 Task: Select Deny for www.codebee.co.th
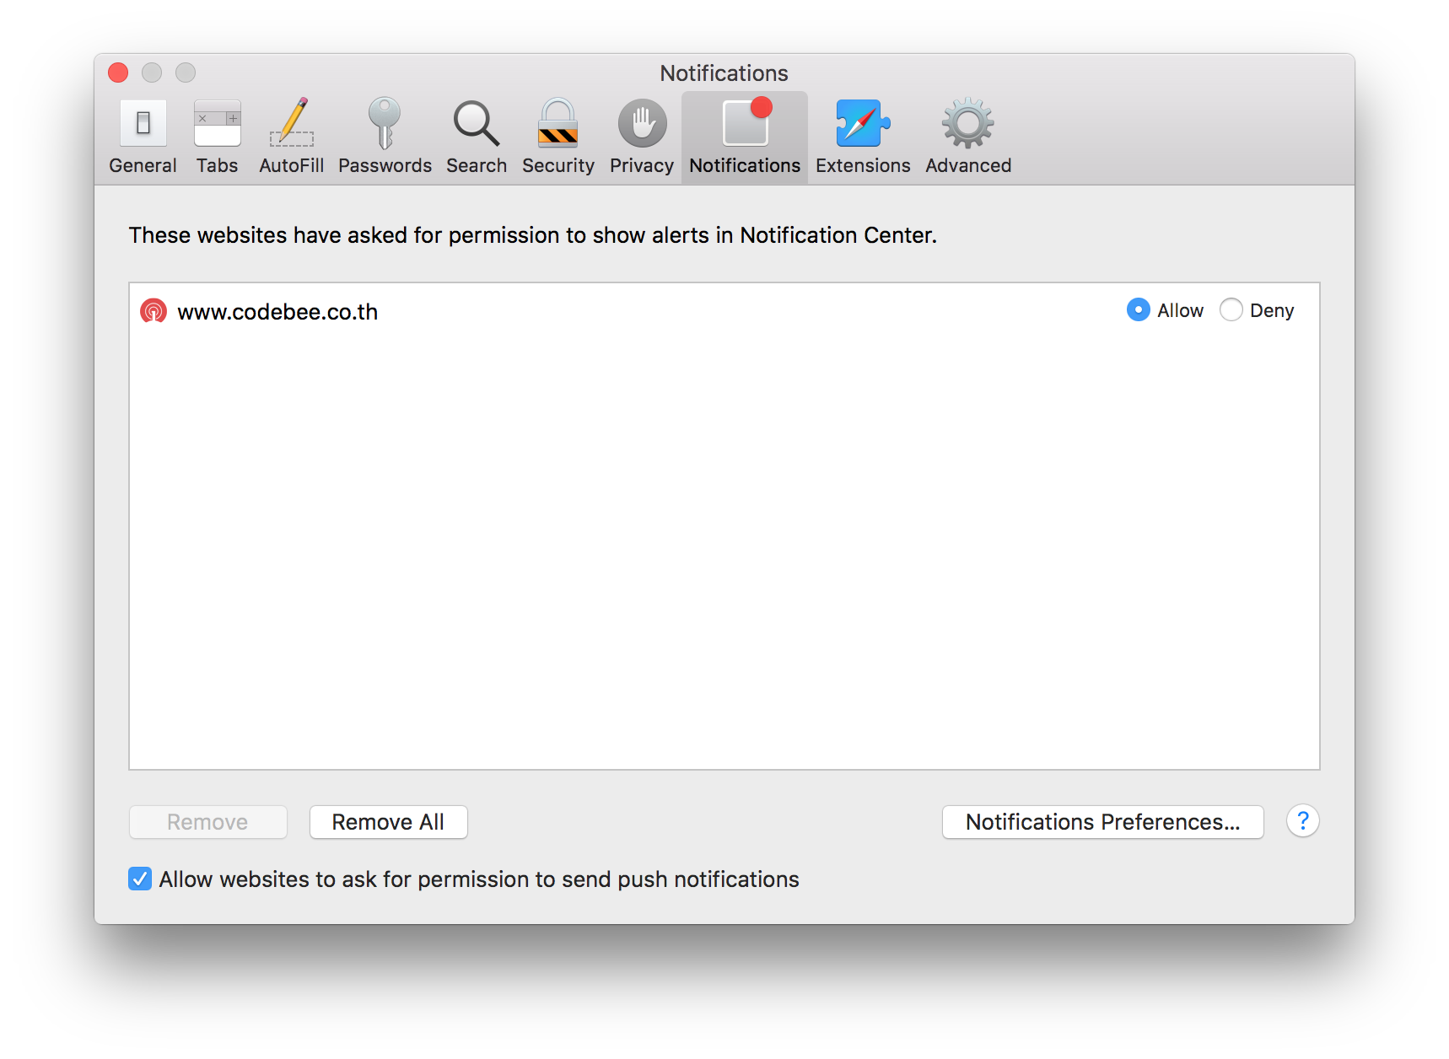[1231, 310]
